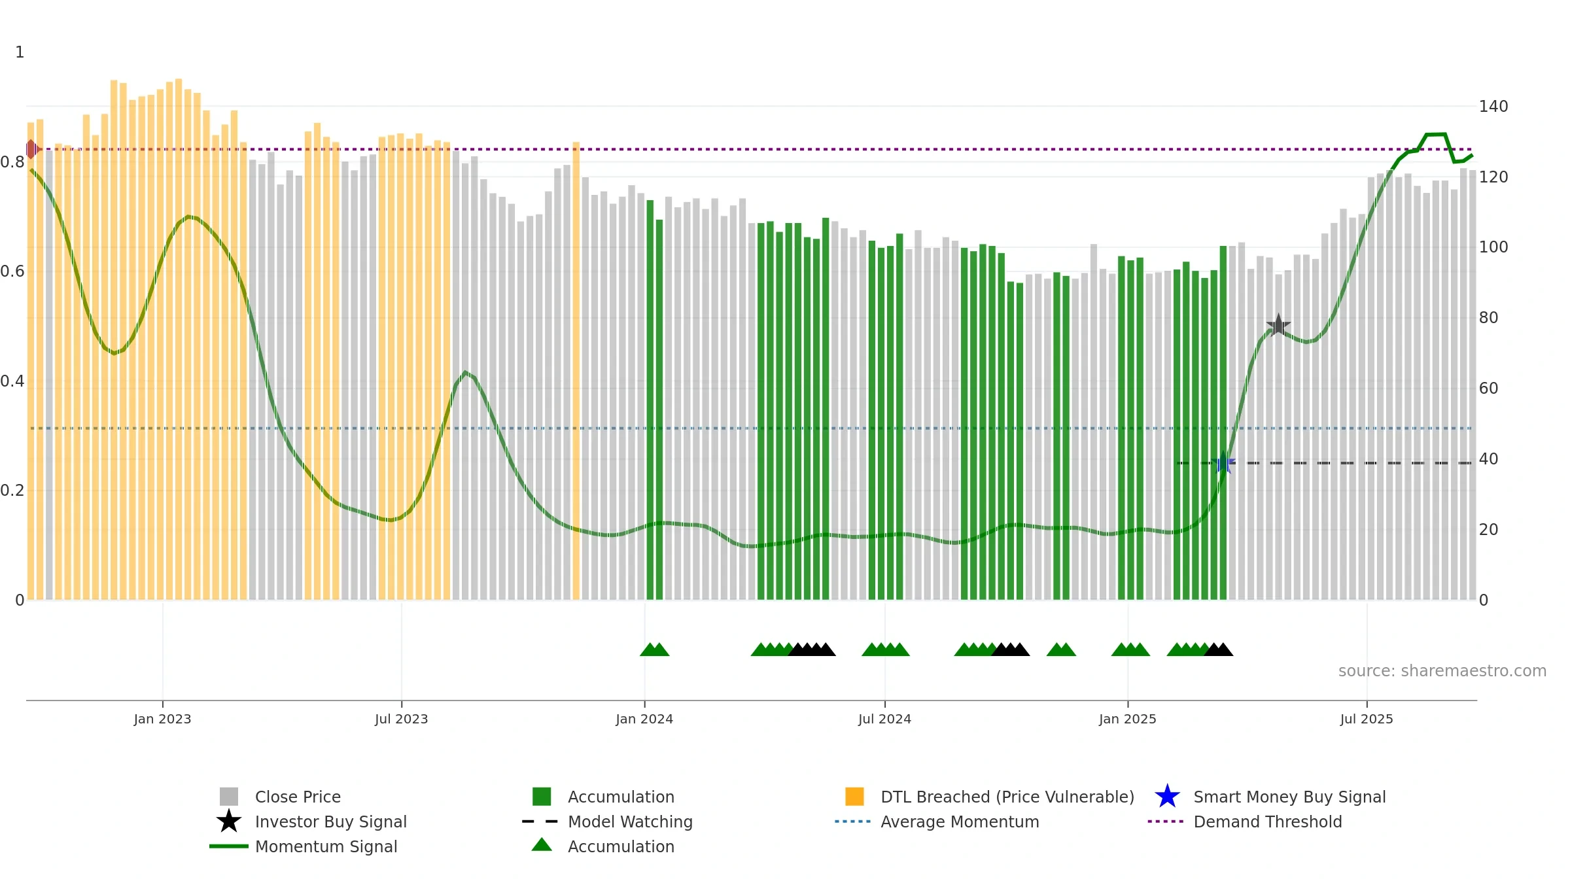Toggle the Demand Threshold legend label
The image size is (1570, 883).
pos(1268,822)
